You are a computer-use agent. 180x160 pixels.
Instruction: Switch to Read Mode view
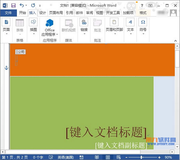tap(97, 157)
